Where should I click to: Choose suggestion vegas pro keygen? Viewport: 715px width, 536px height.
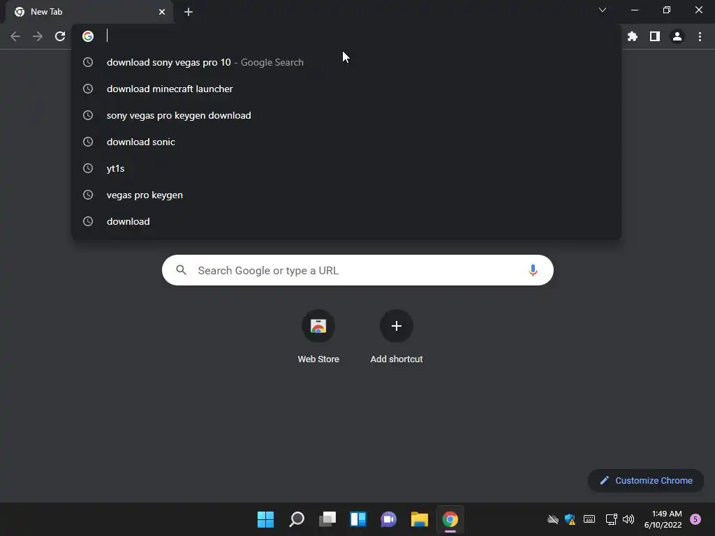tap(346, 195)
